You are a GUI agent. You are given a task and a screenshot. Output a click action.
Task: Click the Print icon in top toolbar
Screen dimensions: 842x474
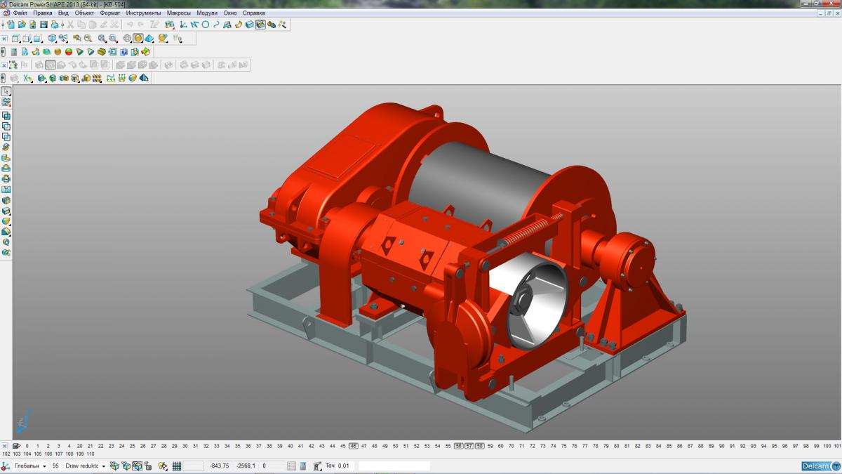point(54,25)
